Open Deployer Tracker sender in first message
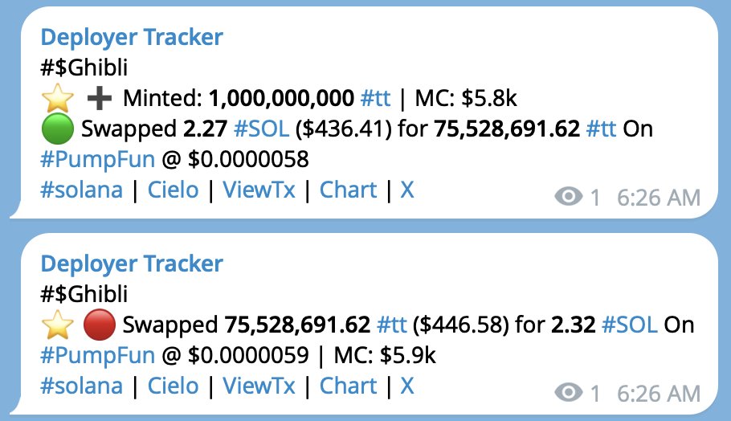This screenshot has width=731, height=421. click(x=132, y=37)
